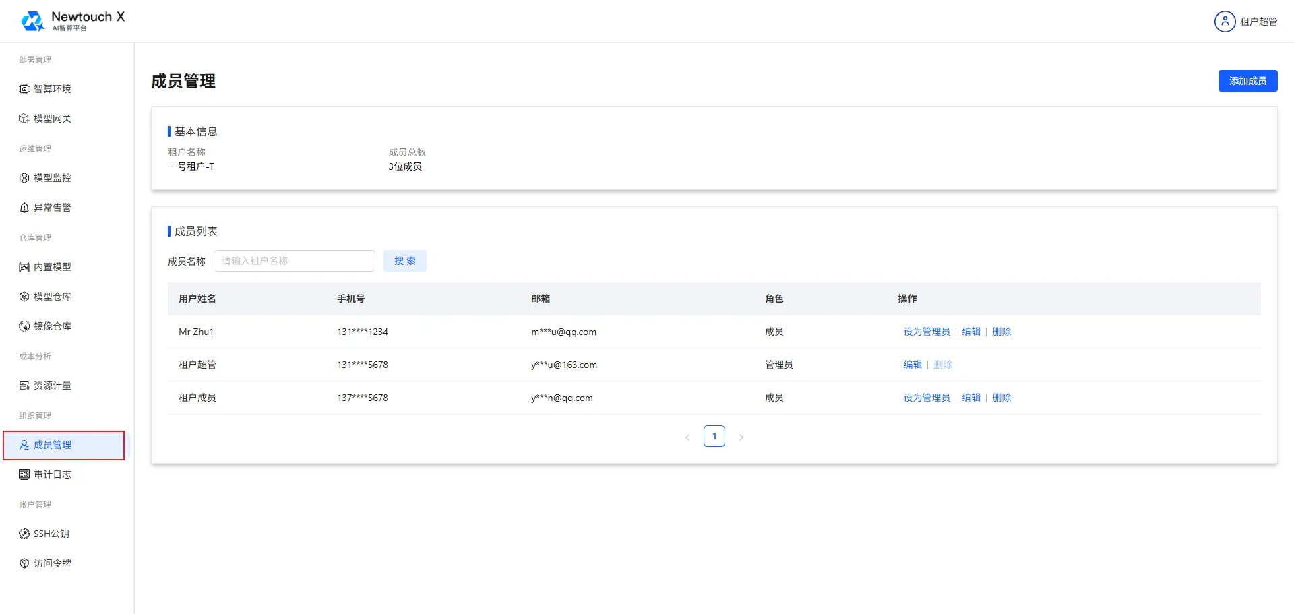Image resolution: width=1294 pixels, height=614 pixels.
Task: Open 资源计量 menu label
Action: pyautogui.click(x=53, y=386)
